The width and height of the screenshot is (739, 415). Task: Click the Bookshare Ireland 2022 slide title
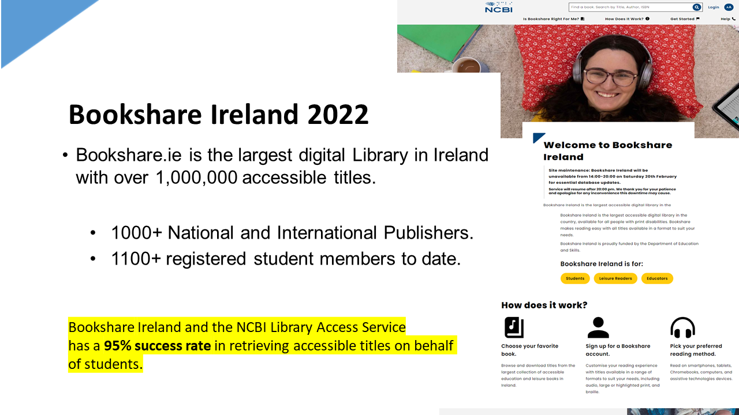click(218, 114)
